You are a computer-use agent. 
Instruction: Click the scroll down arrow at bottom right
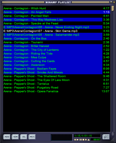[x=113, y=135]
